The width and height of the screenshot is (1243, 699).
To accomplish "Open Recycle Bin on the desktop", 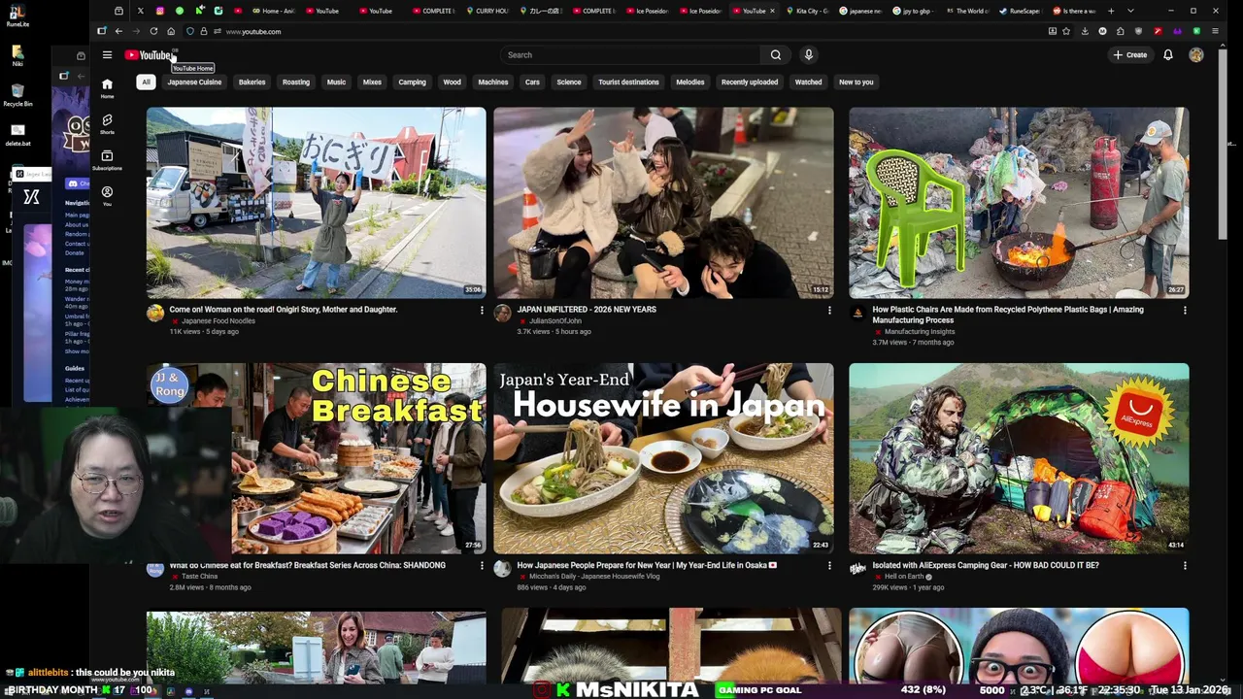I will [x=17, y=94].
